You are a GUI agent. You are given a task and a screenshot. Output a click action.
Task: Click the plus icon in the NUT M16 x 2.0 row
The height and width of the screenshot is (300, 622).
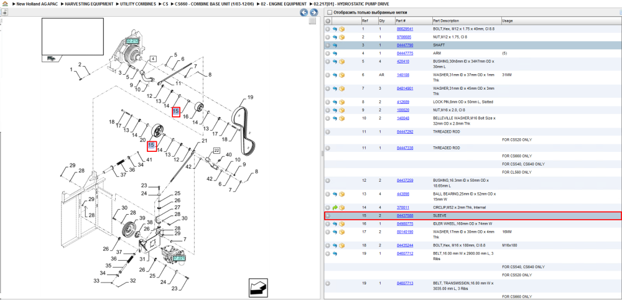(x=328, y=110)
